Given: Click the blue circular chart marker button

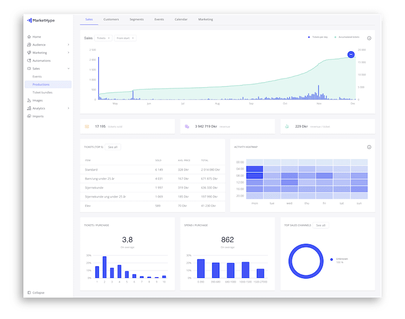Looking at the screenshot, I should (x=351, y=54).
